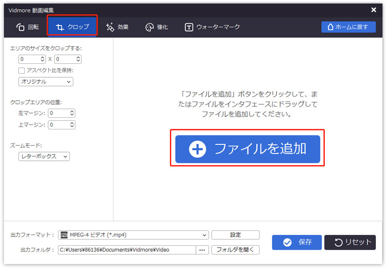Click the rotate icon in the tab bar
The height and width of the screenshot is (268, 386).
(x=20, y=27)
